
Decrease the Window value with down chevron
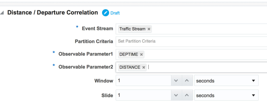(x=176, y=81)
